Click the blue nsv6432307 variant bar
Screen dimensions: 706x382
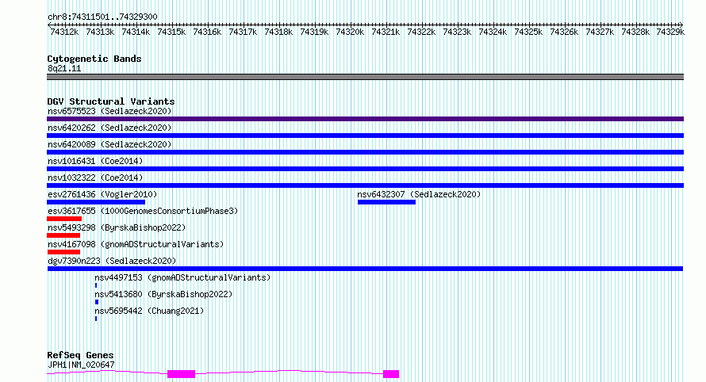click(386, 202)
